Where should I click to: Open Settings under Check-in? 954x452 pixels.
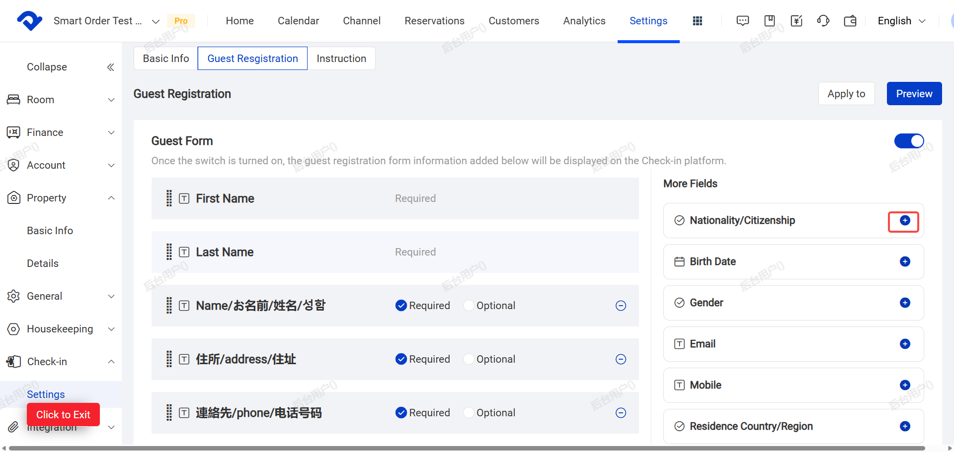pos(46,394)
